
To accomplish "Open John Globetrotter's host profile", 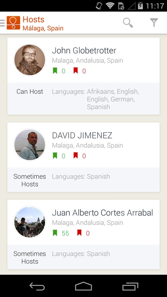I will click(84, 50).
